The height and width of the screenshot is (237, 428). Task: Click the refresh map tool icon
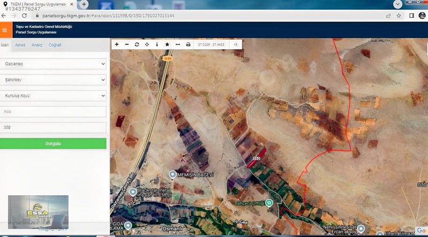coord(137,44)
